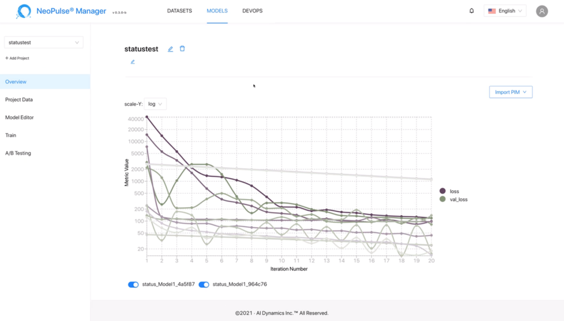Open the Import PIM dropdown

511,92
